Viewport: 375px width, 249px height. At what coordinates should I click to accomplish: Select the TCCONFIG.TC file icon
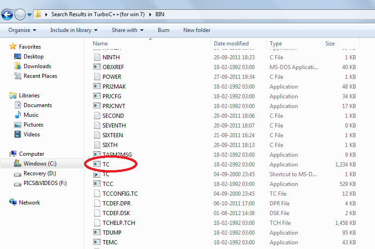pos(97,193)
